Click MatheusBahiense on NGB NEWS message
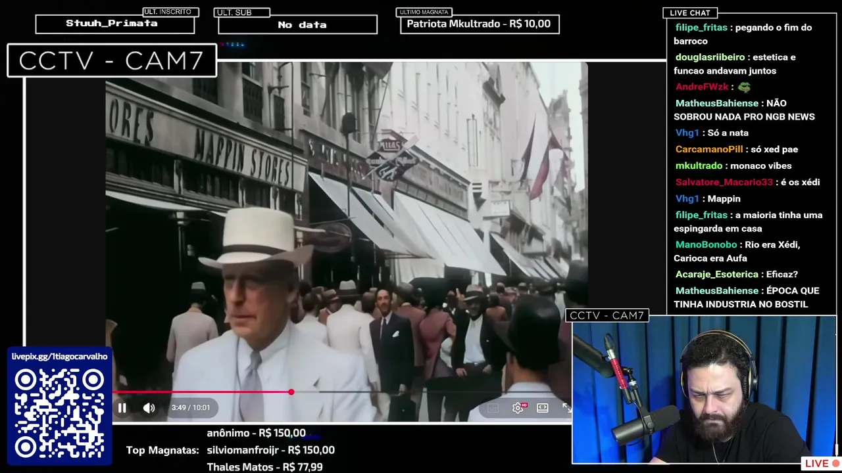The image size is (842, 473). [x=717, y=103]
